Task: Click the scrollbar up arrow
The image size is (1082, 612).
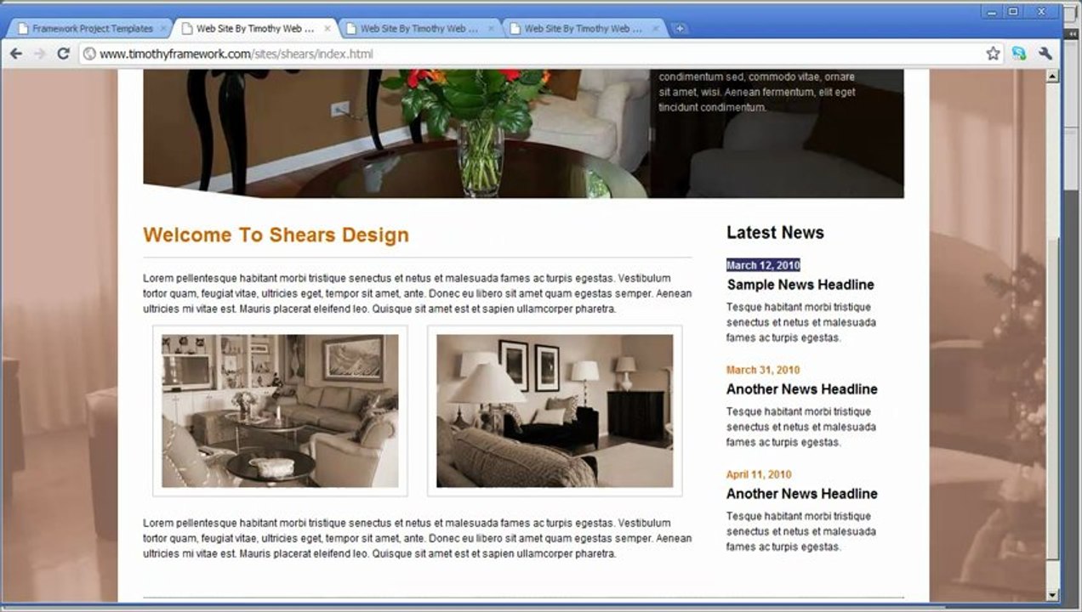Action: coord(1053,76)
